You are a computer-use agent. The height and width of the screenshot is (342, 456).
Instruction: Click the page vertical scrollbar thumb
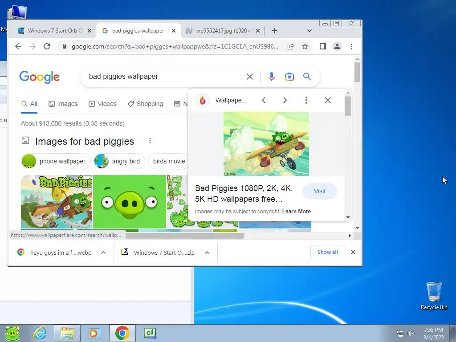(x=357, y=73)
